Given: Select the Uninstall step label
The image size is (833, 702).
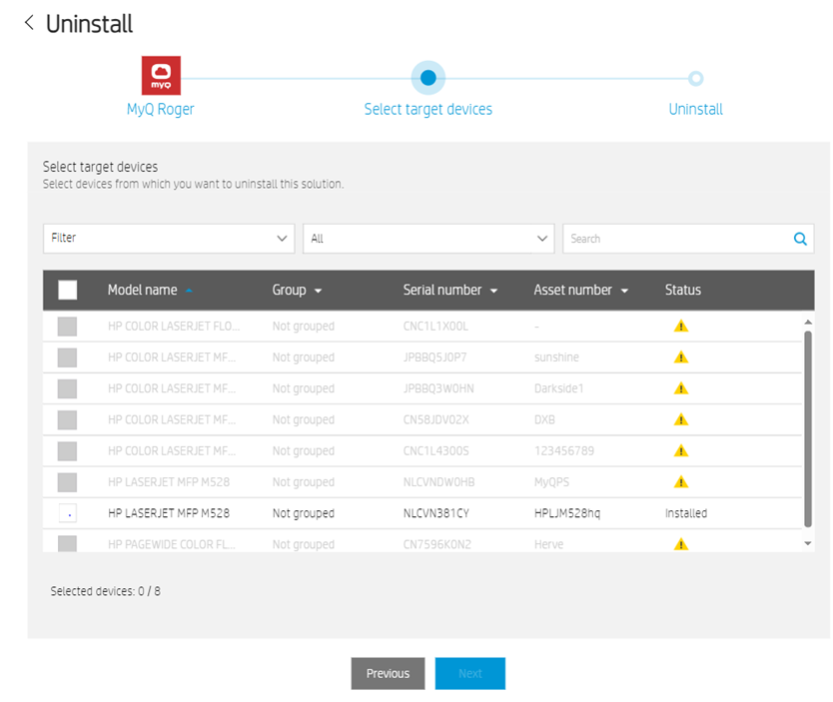Looking at the screenshot, I should coord(695,109).
